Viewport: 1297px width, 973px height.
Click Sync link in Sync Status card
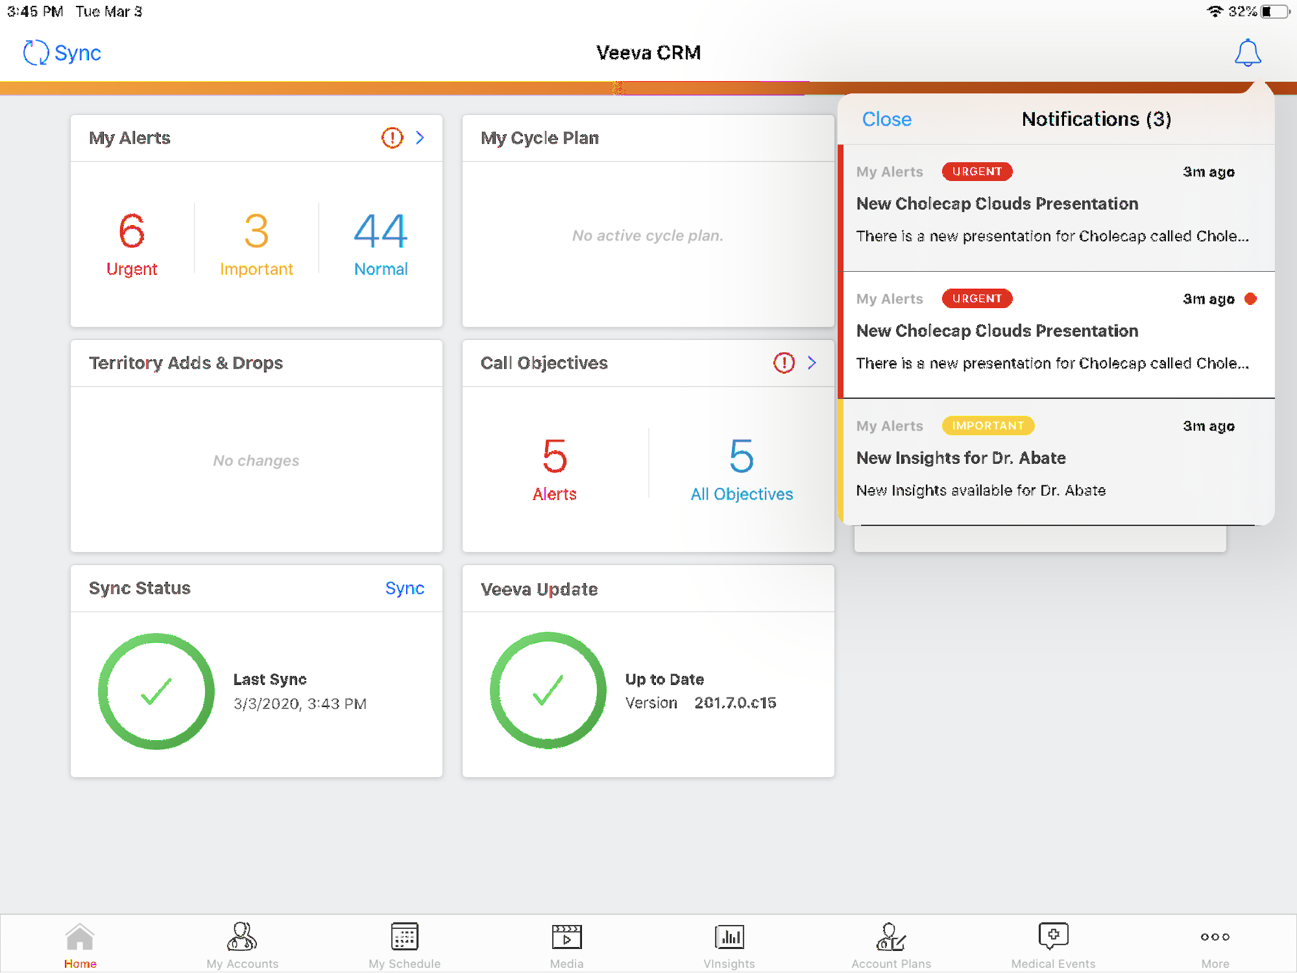click(404, 588)
